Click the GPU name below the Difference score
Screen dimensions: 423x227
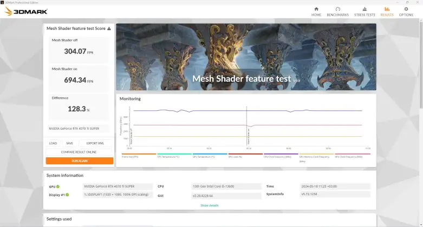tap(79, 129)
